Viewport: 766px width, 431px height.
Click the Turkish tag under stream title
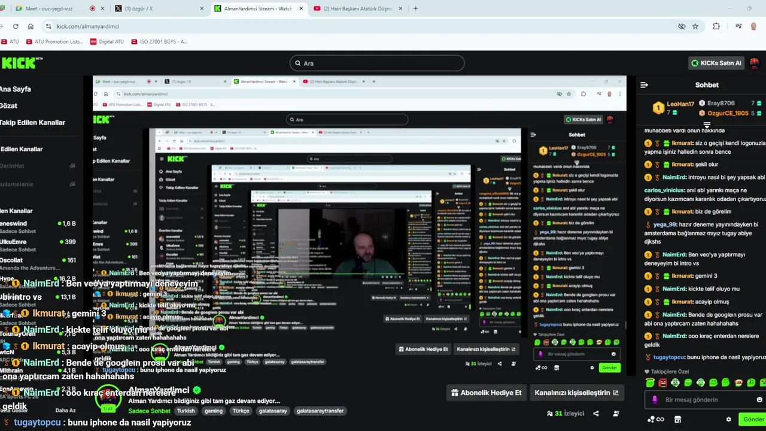(186, 411)
